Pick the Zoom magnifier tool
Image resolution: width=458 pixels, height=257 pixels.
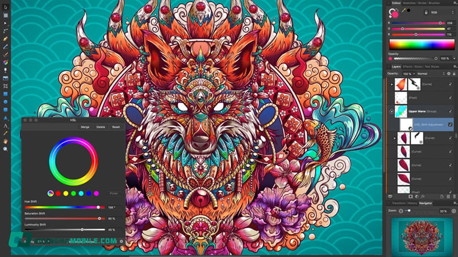(x=5, y=148)
